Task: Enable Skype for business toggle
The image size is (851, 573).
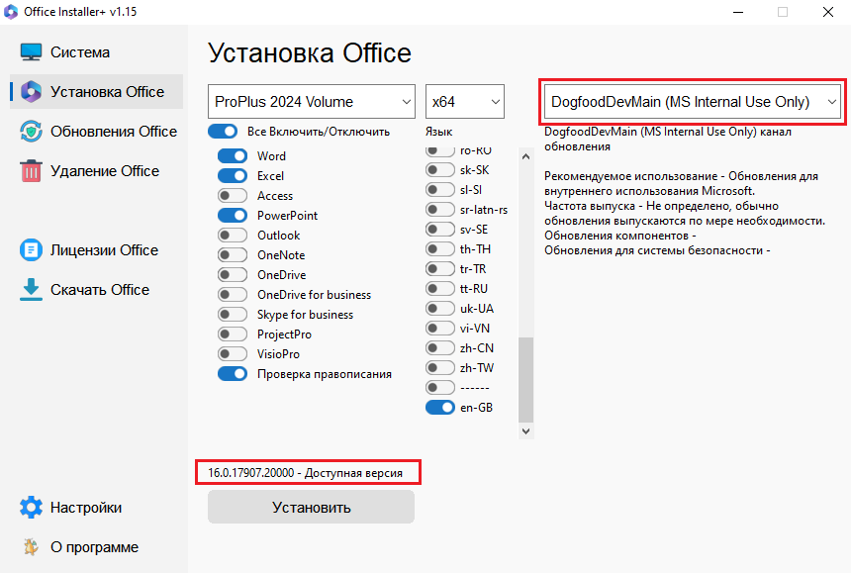Action: tap(233, 314)
